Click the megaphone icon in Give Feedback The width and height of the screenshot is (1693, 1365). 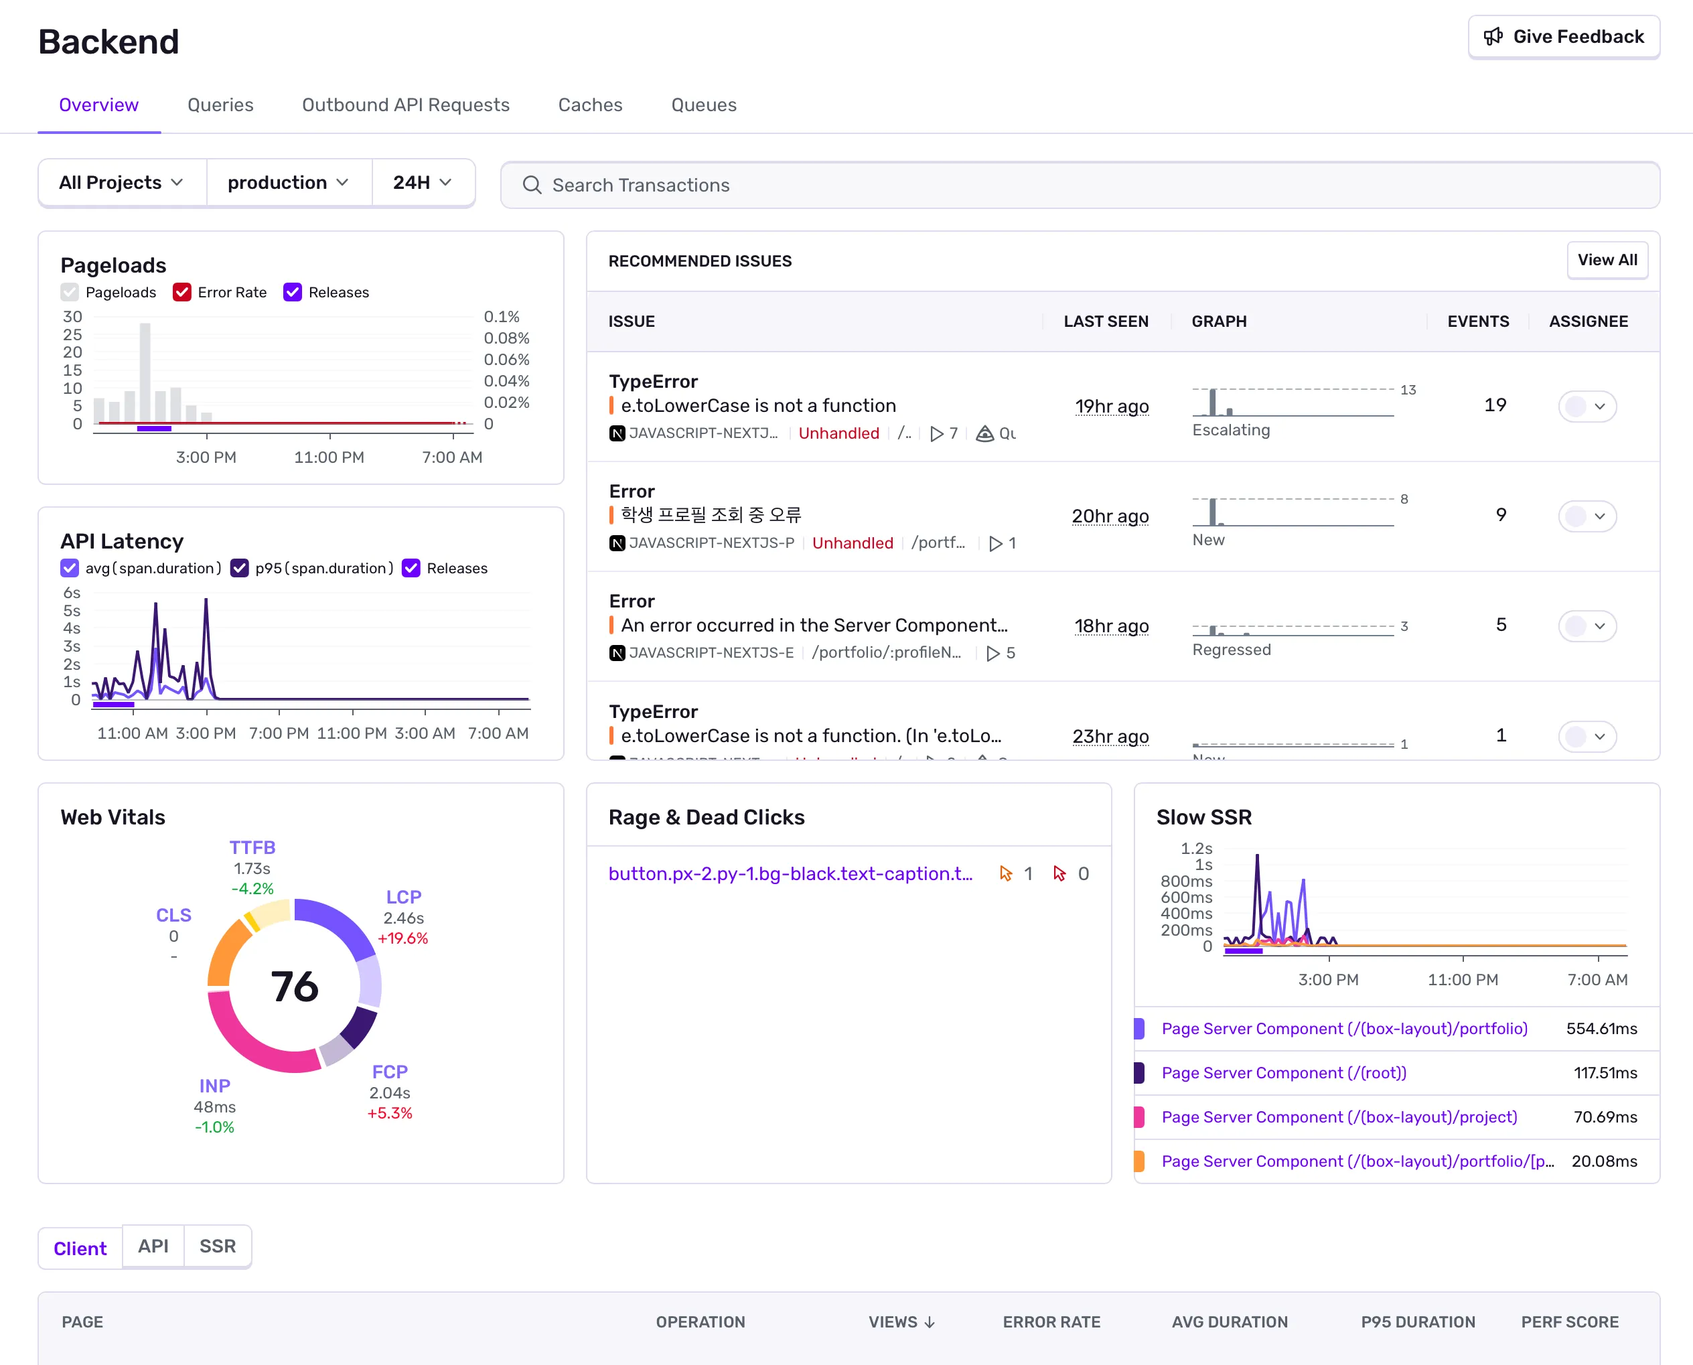[1493, 37]
